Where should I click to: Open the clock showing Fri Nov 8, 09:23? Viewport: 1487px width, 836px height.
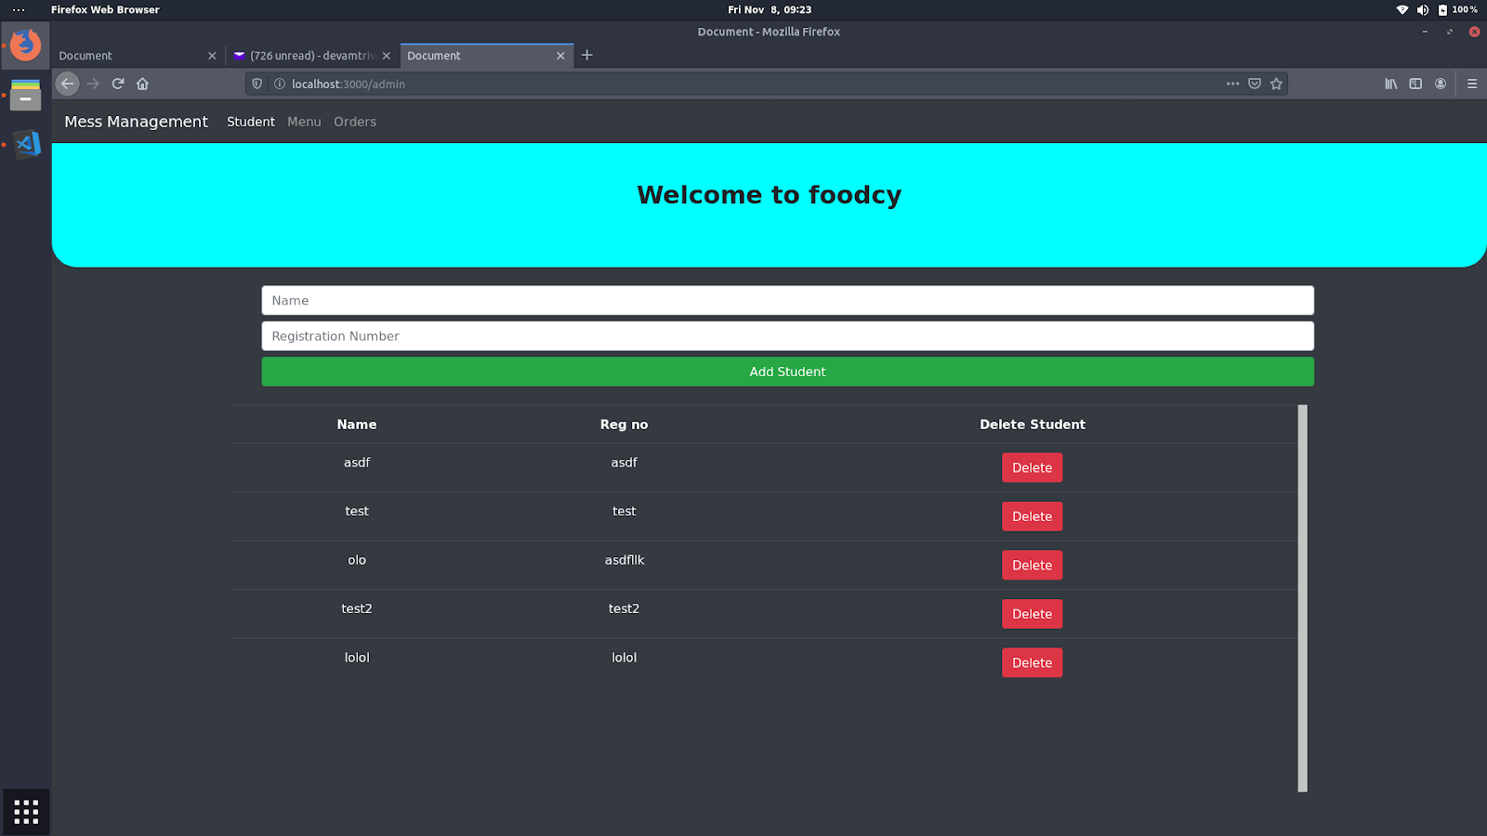(770, 9)
